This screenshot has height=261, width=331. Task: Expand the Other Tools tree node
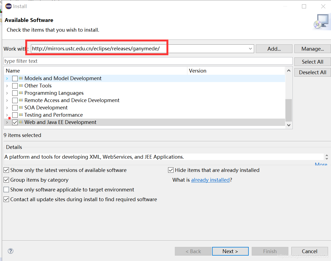(x=7, y=86)
